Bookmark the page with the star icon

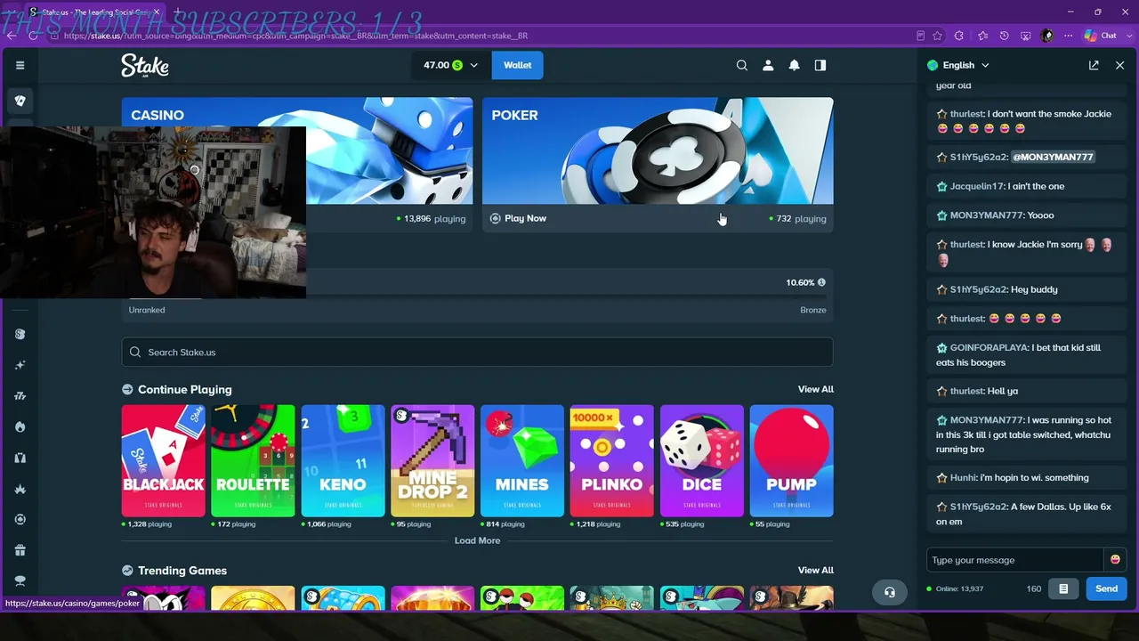point(937,36)
